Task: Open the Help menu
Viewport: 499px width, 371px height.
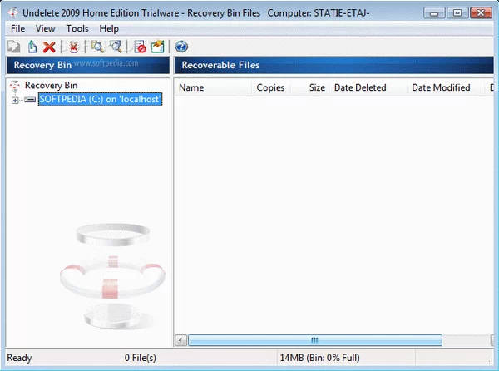Action: tap(109, 28)
